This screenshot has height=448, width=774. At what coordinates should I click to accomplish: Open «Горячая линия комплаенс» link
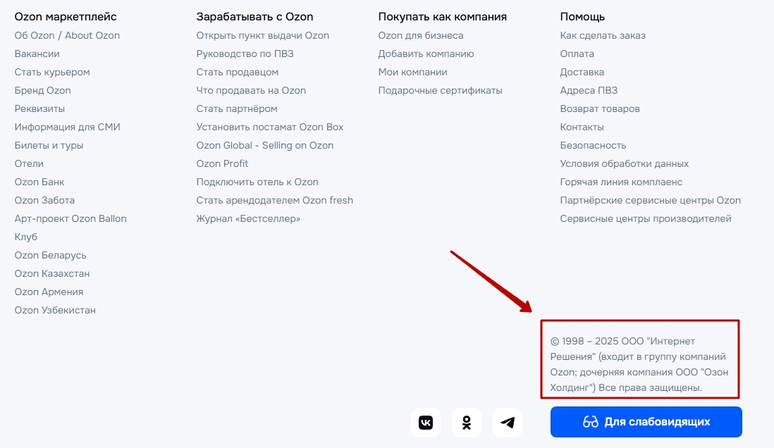tap(620, 182)
